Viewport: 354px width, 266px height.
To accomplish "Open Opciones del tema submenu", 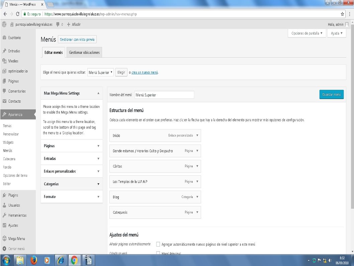I will (x=15, y=175).
